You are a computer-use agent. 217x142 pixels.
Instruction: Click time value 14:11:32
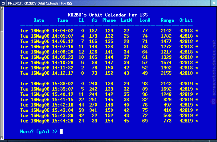[x=63, y=68]
